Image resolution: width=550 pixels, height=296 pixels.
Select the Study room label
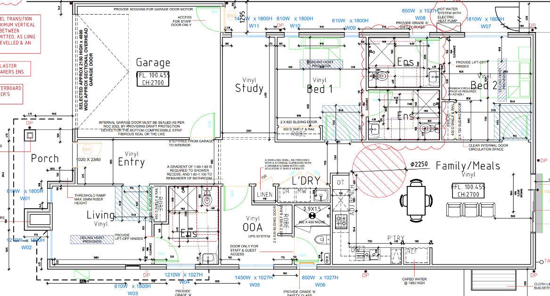249,88
